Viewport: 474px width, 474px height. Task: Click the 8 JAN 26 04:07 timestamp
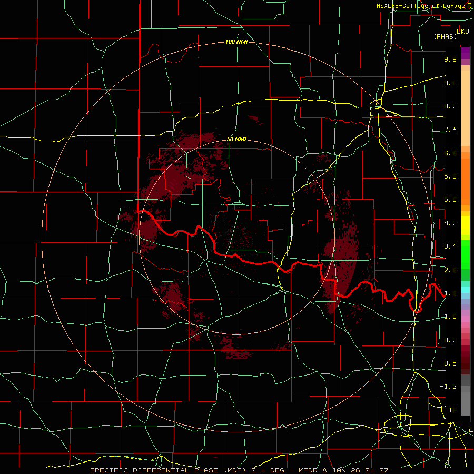[x=356, y=470]
